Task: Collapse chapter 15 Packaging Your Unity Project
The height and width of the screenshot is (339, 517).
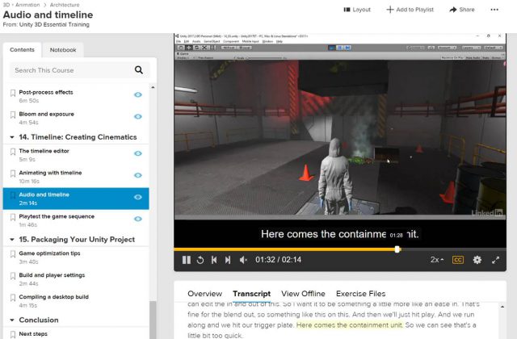Action: [x=12, y=240]
